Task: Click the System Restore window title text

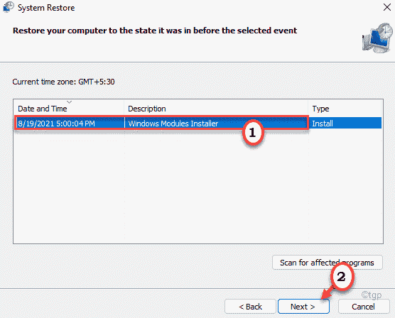Action: [x=46, y=8]
